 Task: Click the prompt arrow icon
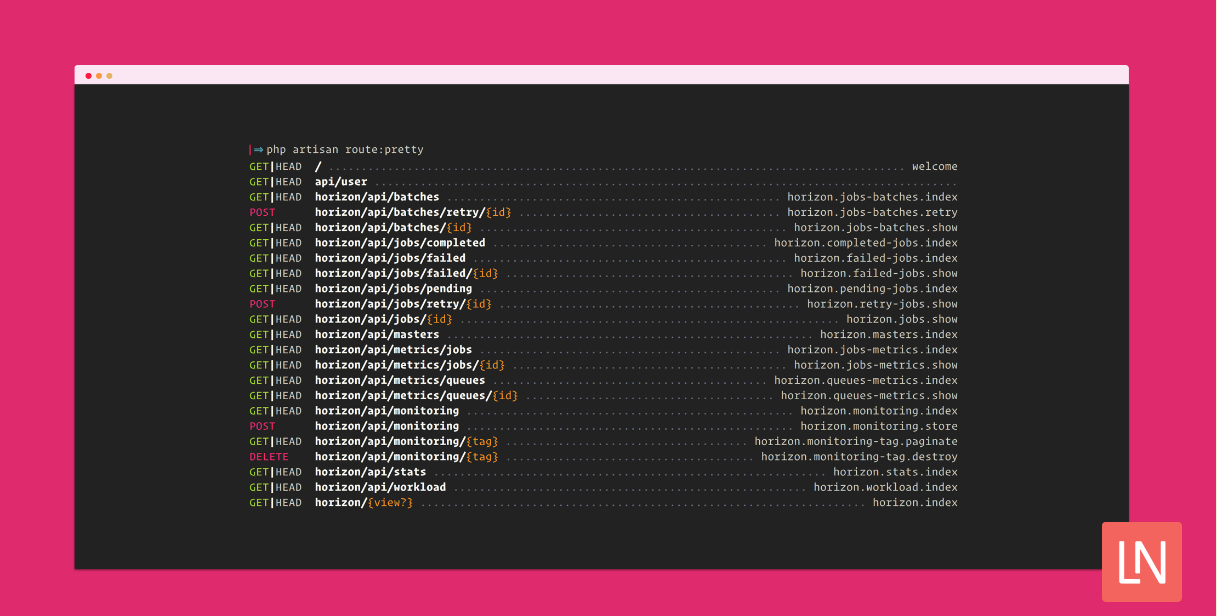[258, 149]
